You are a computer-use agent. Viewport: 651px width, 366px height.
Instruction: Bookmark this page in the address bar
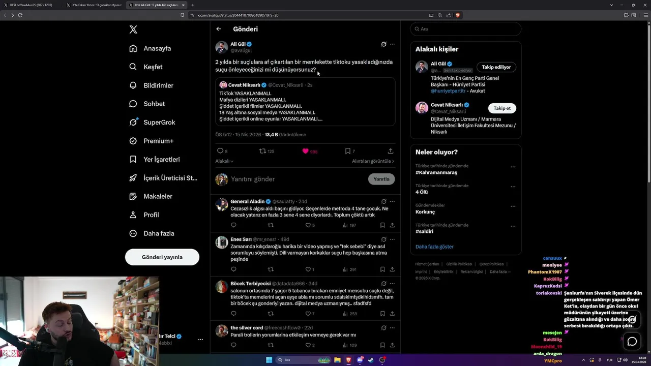coord(182,15)
